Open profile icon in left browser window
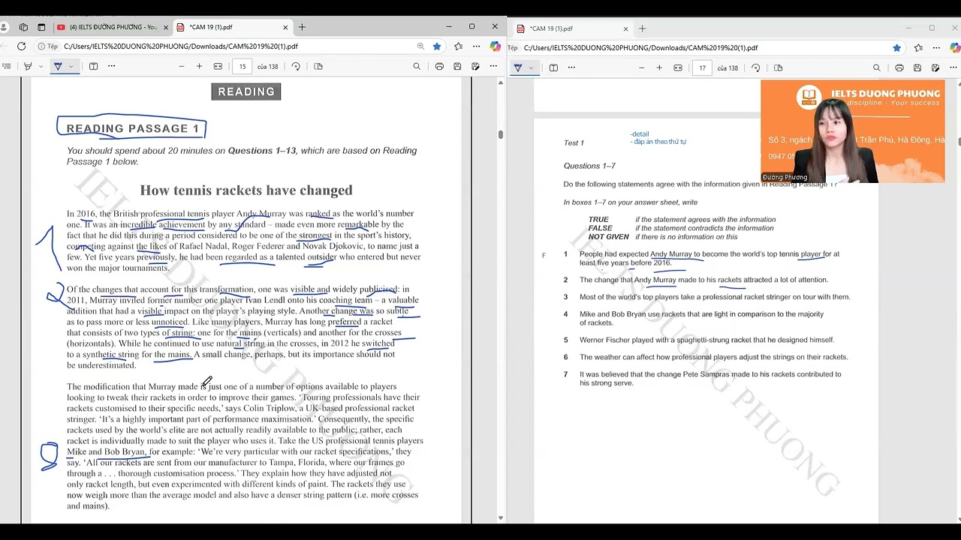This screenshot has height=540, width=961. tap(5, 27)
